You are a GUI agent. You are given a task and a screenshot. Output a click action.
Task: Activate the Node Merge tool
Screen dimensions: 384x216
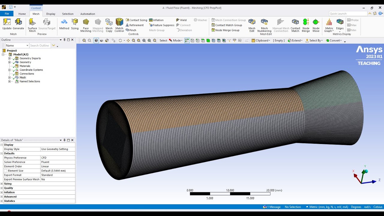[306, 25]
